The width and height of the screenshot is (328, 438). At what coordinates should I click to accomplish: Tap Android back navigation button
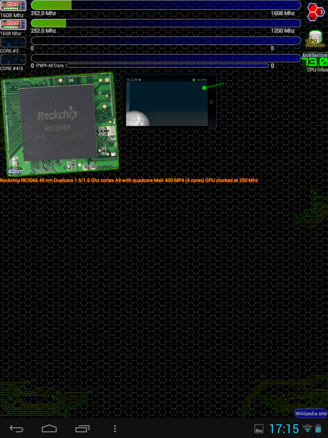point(16,429)
